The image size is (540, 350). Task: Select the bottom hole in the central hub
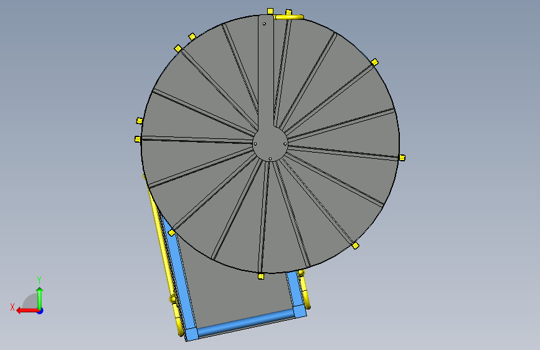270,159
